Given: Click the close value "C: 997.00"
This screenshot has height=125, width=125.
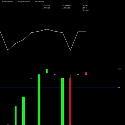Looking at the screenshot, I should [46, 8].
